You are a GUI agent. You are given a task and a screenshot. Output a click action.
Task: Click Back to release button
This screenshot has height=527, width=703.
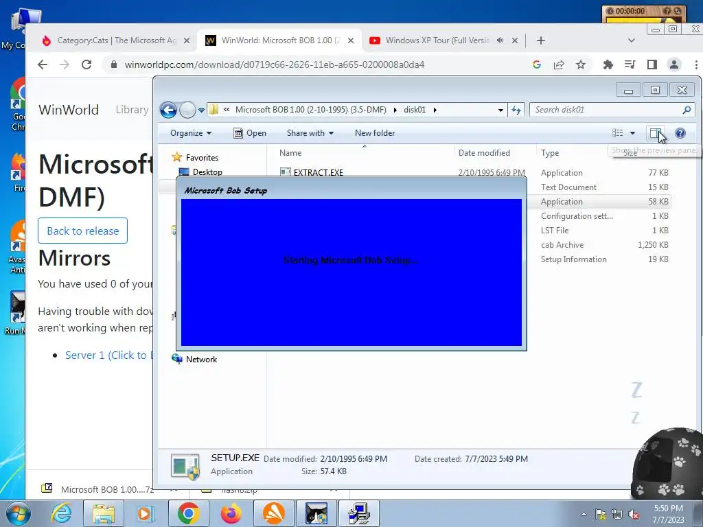click(83, 231)
